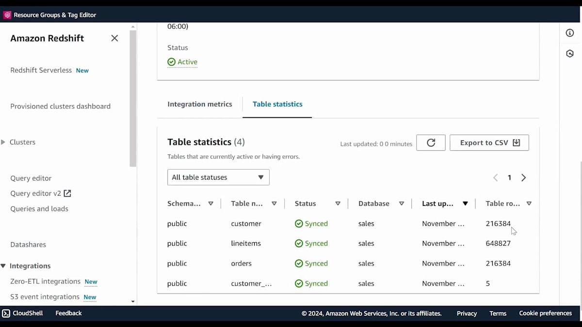Click the external link icon beside Query editor v2
Viewport: 582px width, 327px height.
click(x=67, y=193)
